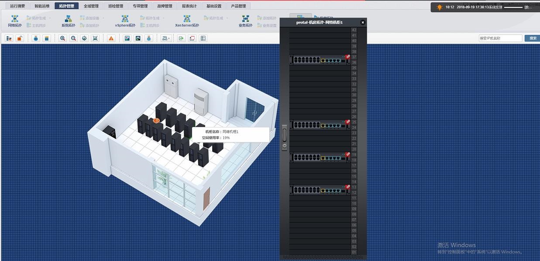Select the XenServer拓扑 icon
The image size is (540, 261).
coord(187,21)
